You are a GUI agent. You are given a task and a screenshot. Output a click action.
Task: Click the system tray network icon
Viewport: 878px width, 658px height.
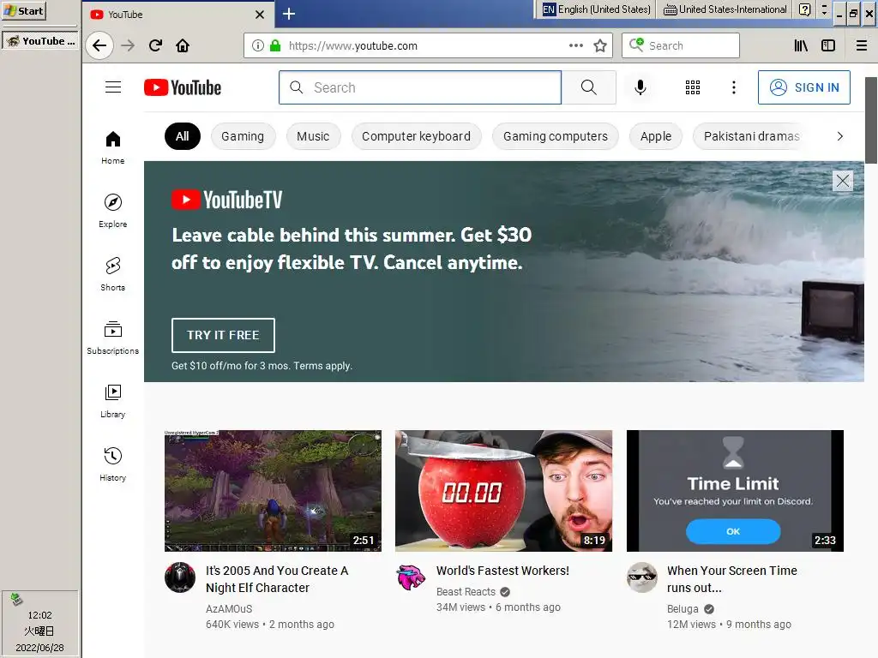16,599
